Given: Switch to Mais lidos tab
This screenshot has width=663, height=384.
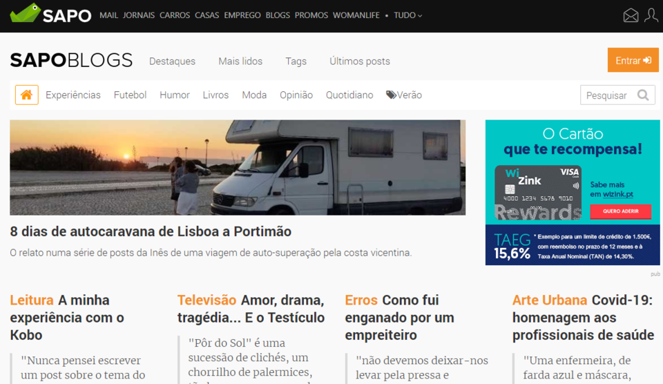Looking at the screenshot, I should click(x=240, y=61).
